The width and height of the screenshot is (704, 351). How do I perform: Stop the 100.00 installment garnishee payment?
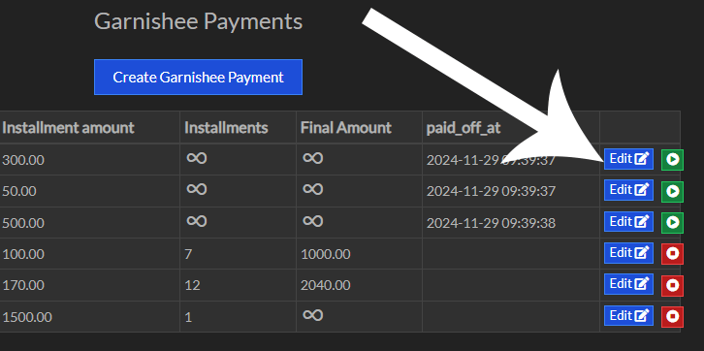click(x=672, y=254)
